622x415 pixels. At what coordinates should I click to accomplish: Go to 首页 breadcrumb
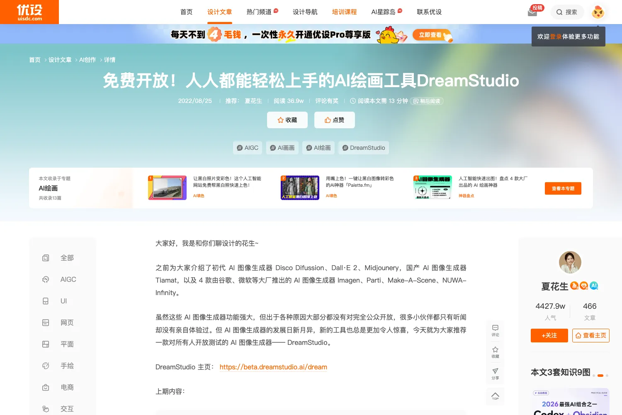35,60
